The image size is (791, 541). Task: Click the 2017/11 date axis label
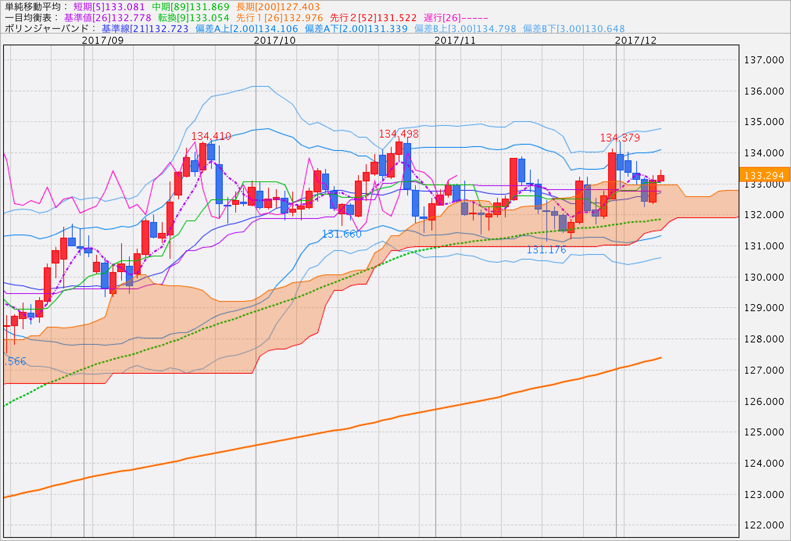455,40
